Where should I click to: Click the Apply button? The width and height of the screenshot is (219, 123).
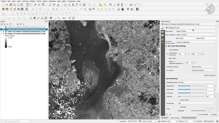tap(214, 114)
